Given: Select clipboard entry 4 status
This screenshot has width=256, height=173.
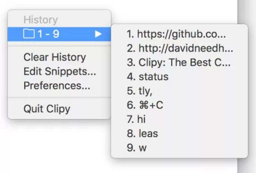Looking at the screenshot, I should (180, 77).
